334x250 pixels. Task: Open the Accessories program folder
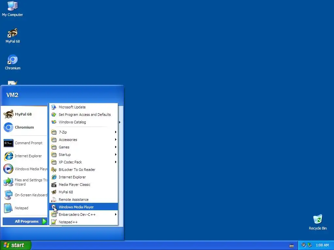(83, 140)
